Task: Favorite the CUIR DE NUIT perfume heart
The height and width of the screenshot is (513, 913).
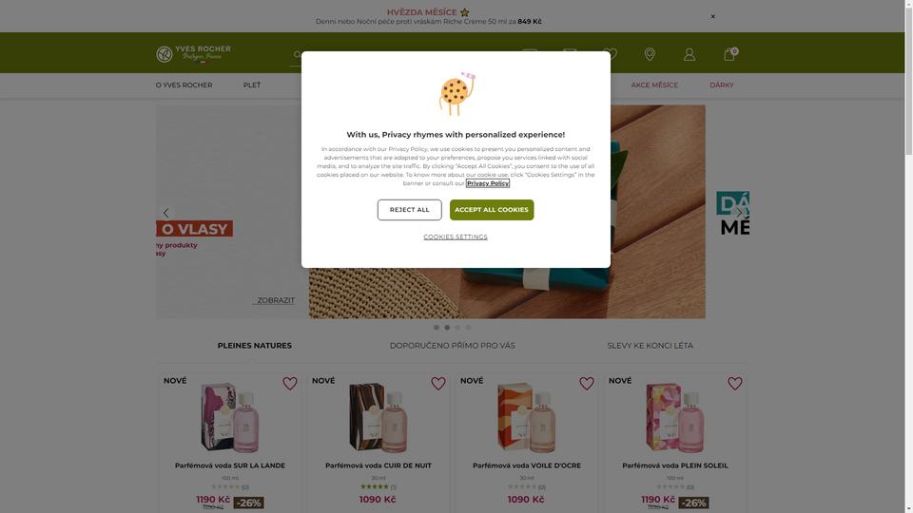Action: [x=438, y=383]
